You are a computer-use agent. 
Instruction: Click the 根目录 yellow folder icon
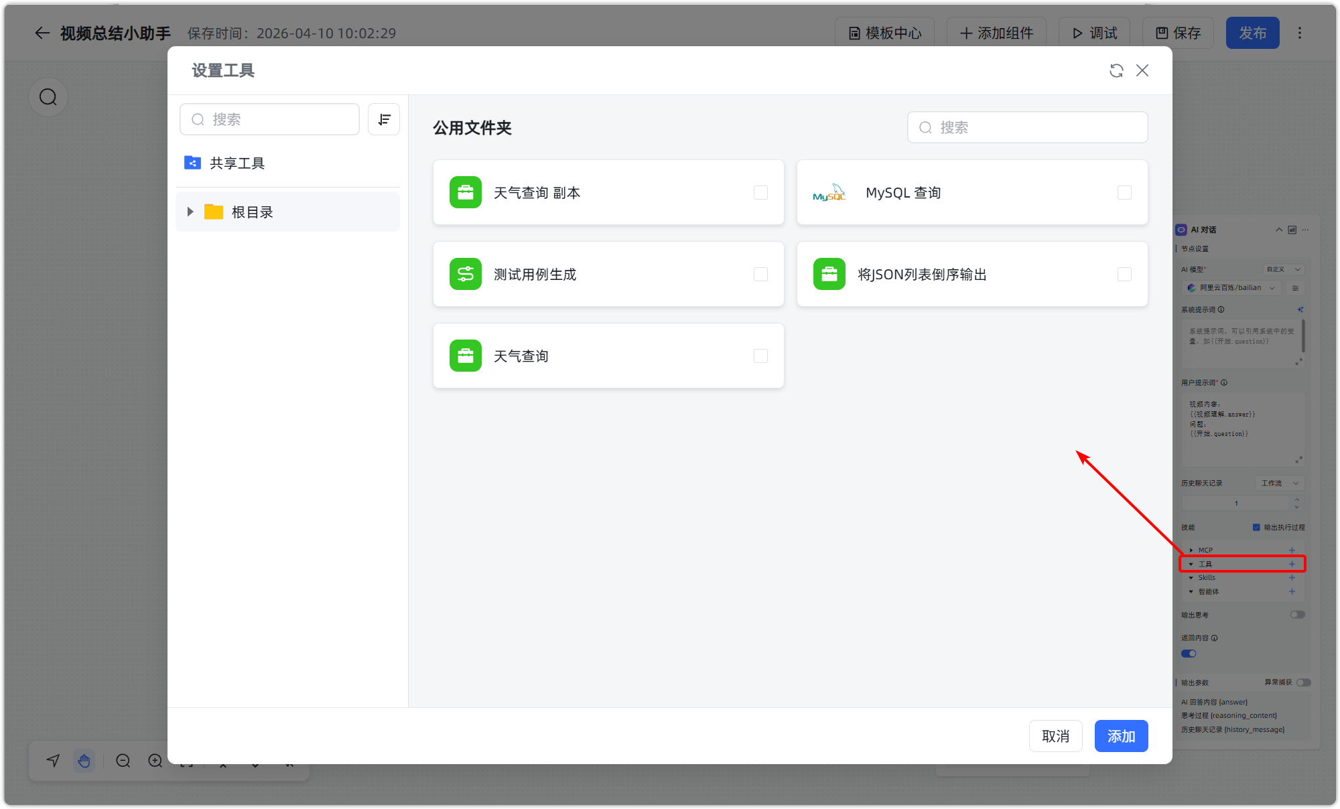pos(214,212)
